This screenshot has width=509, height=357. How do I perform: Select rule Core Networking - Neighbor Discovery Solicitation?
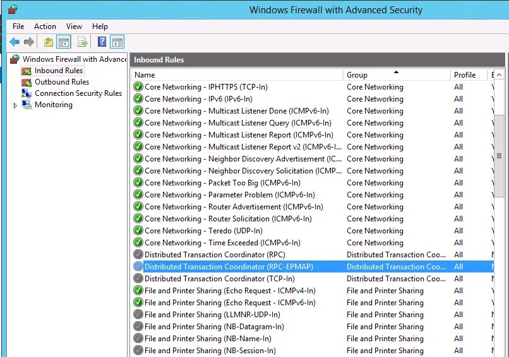pos(243,171)
